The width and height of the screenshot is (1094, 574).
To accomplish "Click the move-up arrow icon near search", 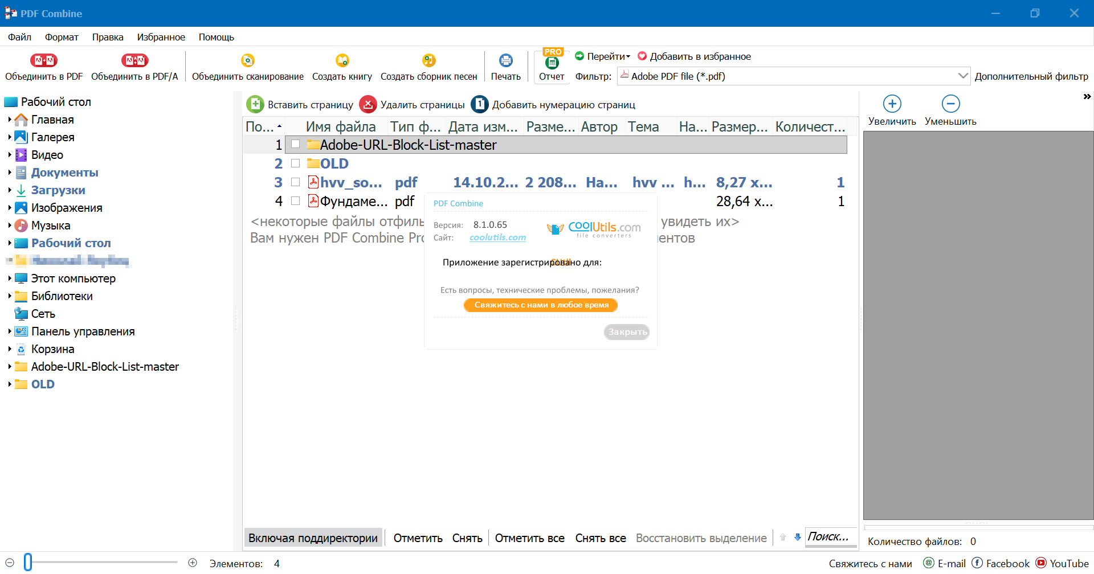I will pos(783,537).
